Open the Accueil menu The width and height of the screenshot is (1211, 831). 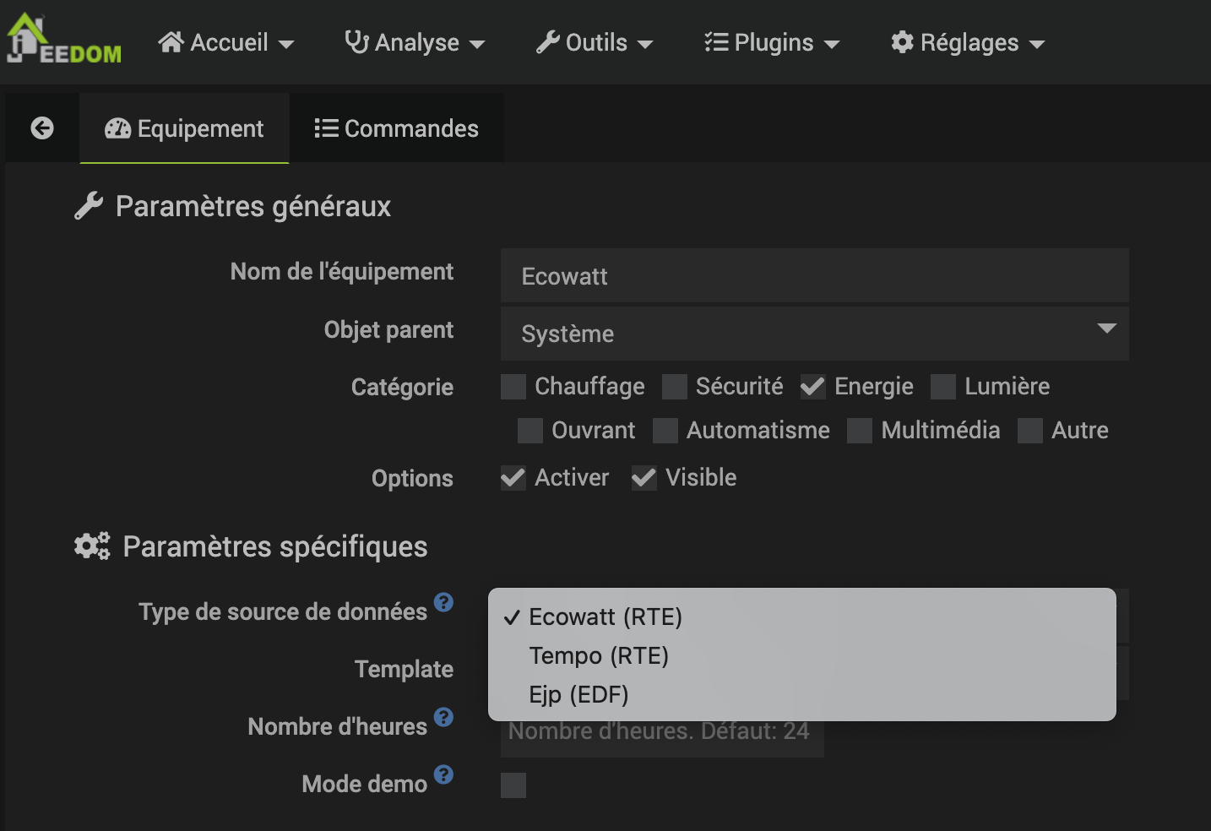coord(226,42)
